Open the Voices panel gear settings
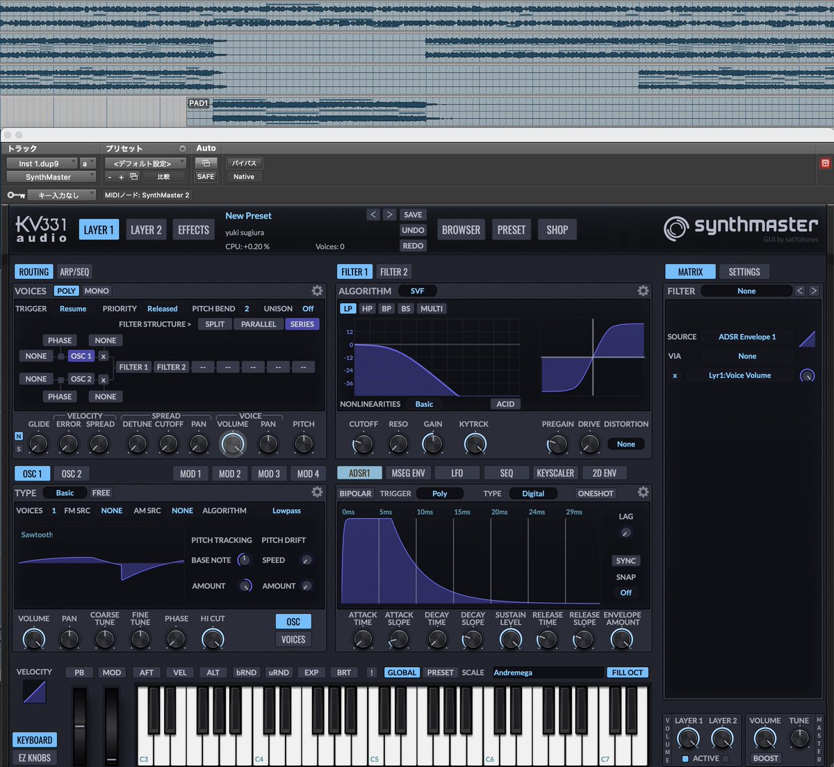The width and height of the screenshot is (834, 767). (x=317, y=291)
